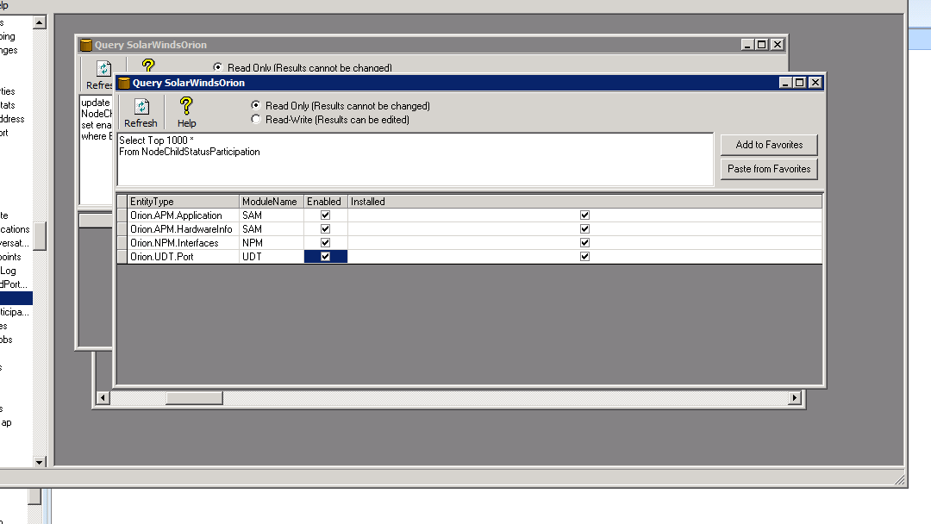The height and width of the screenshot is (524, 931).
Task: Click horizontal scrollbar left arrow
Action: pyautogui.click(x=103, y=397)
